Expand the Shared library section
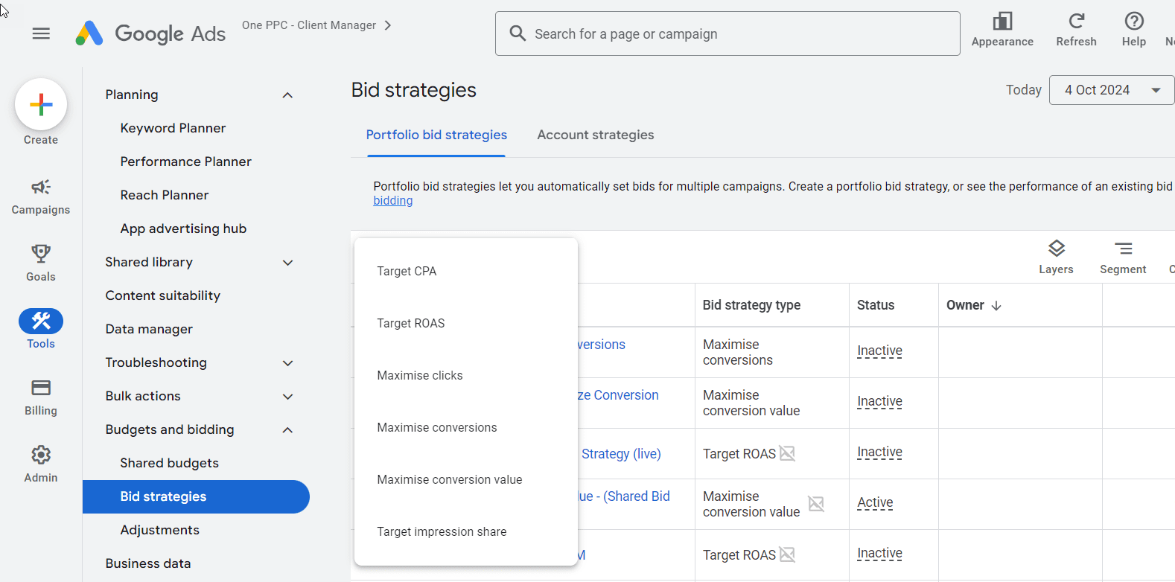The image size is (1175, 582). tap(287, 263)
